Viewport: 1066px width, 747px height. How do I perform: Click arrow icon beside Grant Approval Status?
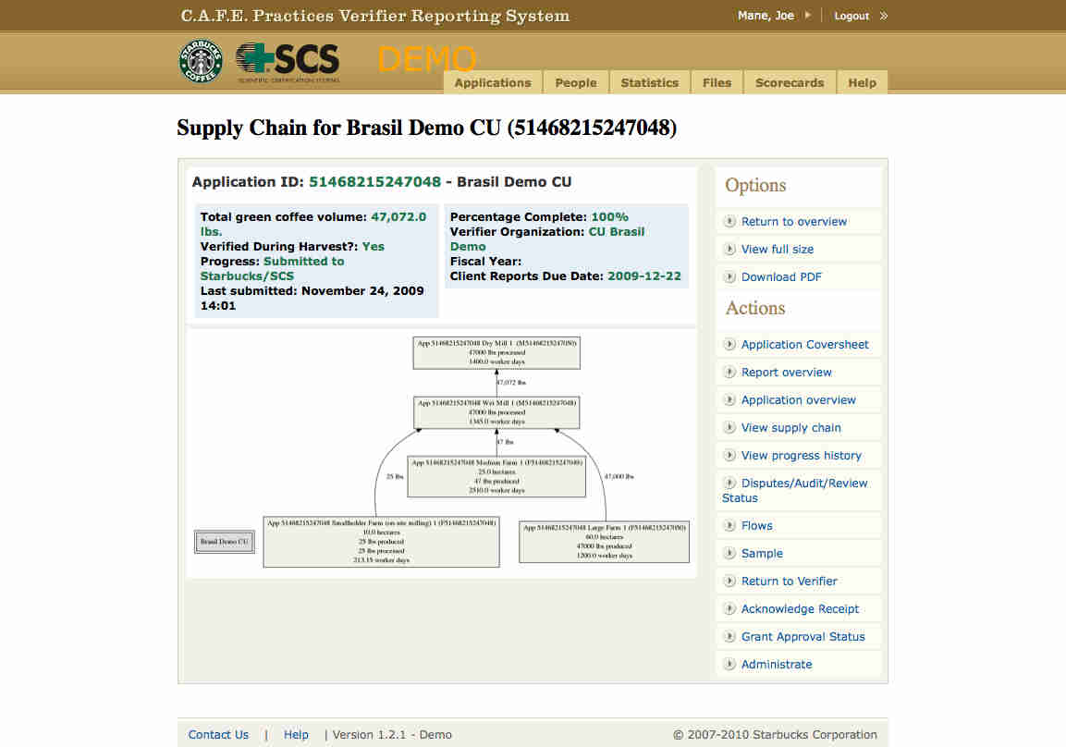pyautogui.click(x=729, y=636)
